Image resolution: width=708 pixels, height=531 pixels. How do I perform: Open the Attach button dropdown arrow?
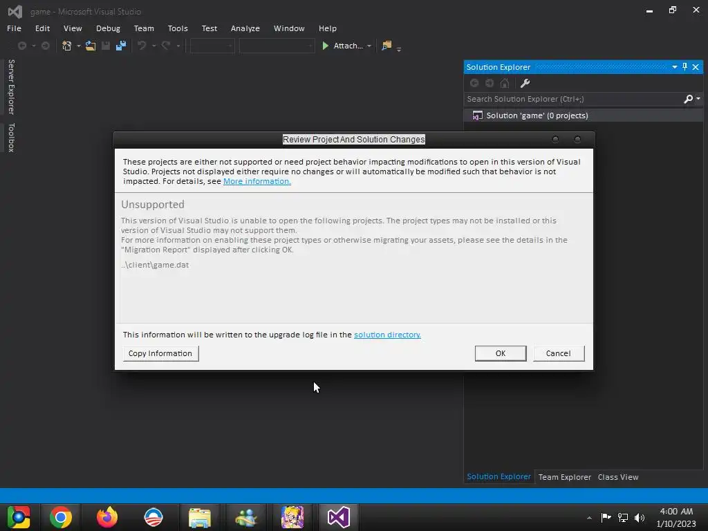[369, 46]
